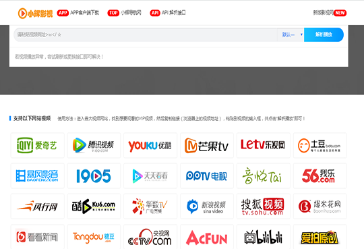Go to 新版影视网 NEW link
The width and height of the screenshot is (364, 249).
330,13
